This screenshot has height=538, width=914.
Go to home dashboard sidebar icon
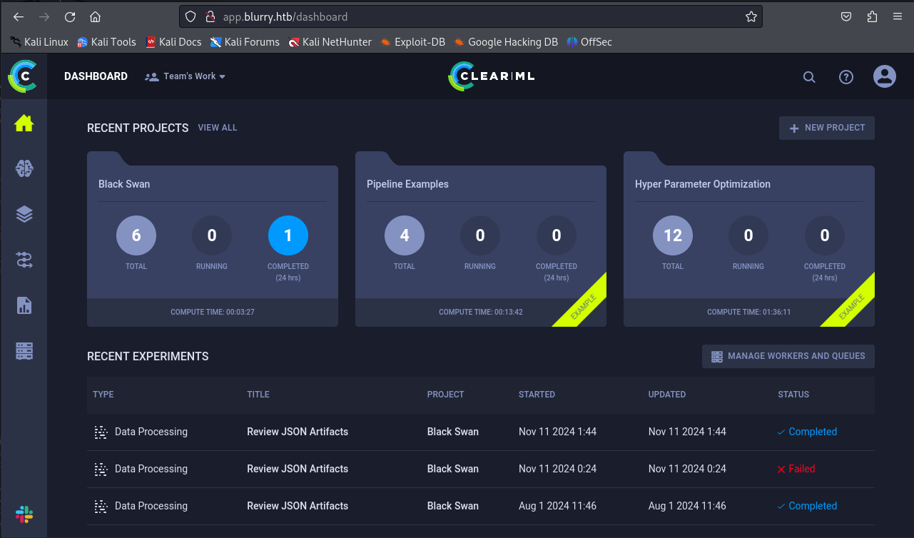[24, 123]
